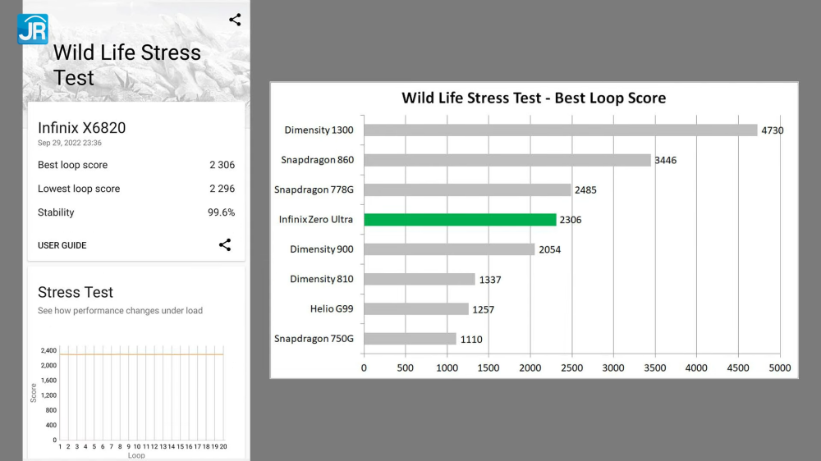Click the orange score line in graph
Image resolution: width=821 pixels, height=461 pixels.
tap(141, 354)
